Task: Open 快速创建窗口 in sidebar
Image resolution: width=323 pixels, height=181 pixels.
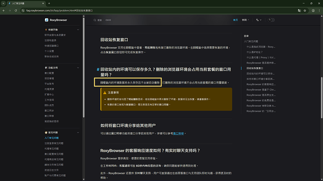Action: click(51, 46)
